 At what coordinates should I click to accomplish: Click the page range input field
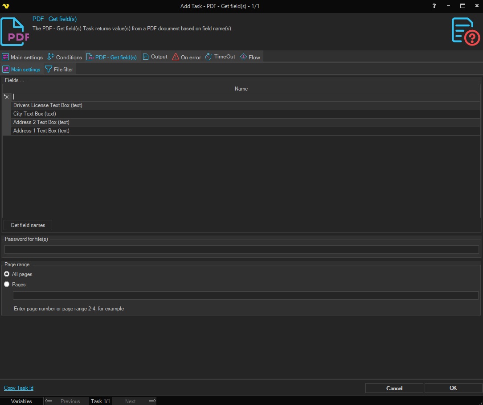point(246,296)
